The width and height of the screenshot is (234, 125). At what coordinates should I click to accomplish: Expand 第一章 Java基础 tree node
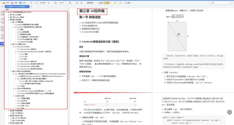point(9,15)
